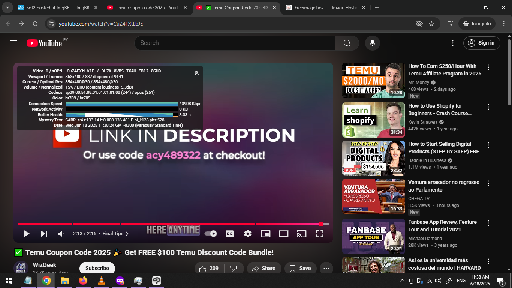View site information in address bar
This screenshot has height=288, width=512.
point(51,24)
